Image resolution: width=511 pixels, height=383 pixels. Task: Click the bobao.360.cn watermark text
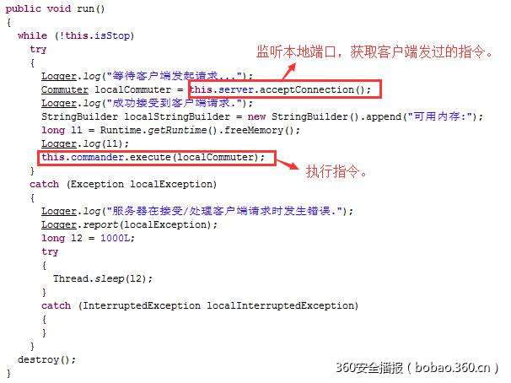coord(452,368)
